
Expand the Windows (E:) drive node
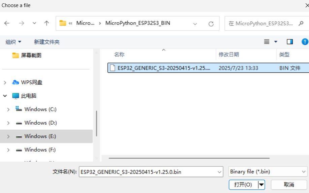[x=8, y=136]
